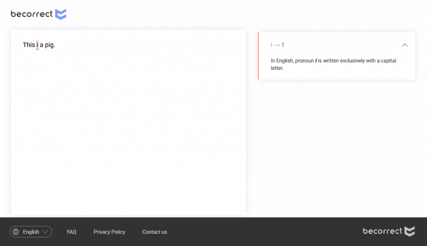Collapse the i → I suggestion card

404,45
